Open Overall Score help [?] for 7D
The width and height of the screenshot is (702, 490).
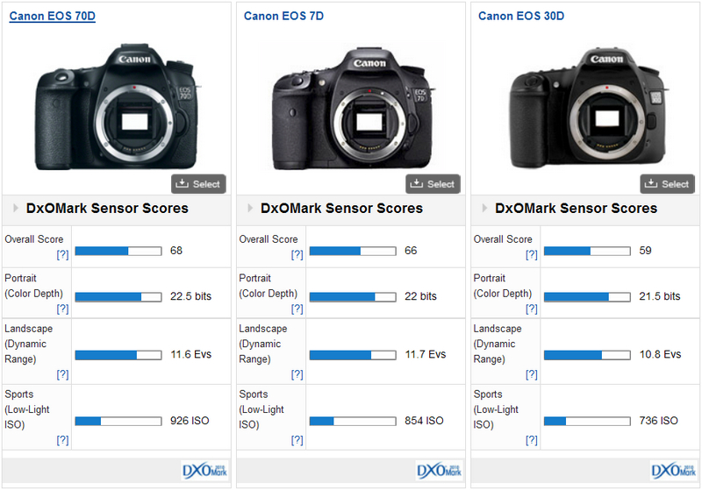(297, 255)
